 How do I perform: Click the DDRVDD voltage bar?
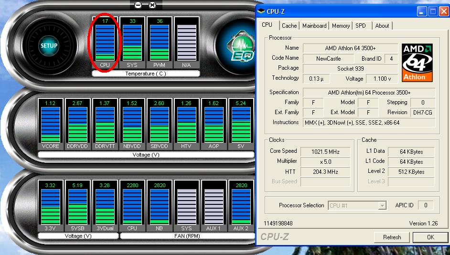point(77,124)
